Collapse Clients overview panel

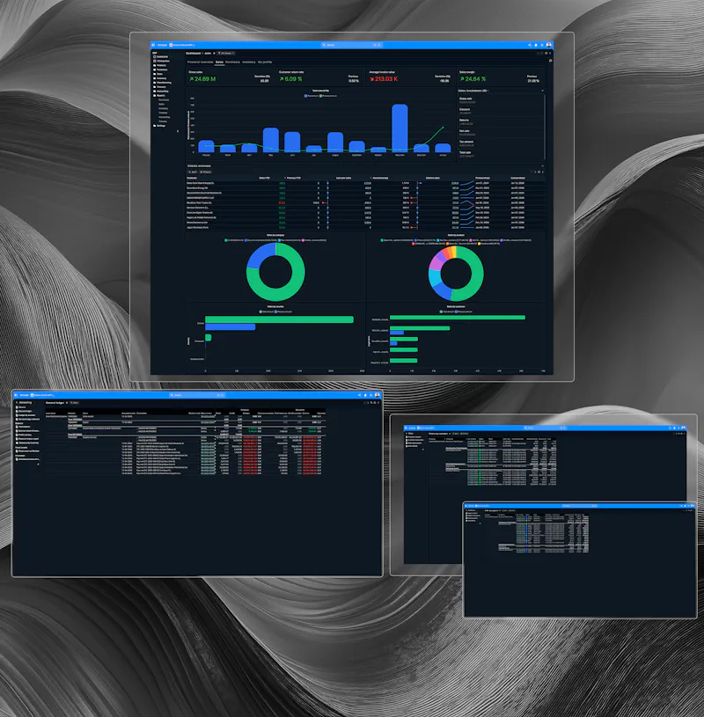click(543, 166)
